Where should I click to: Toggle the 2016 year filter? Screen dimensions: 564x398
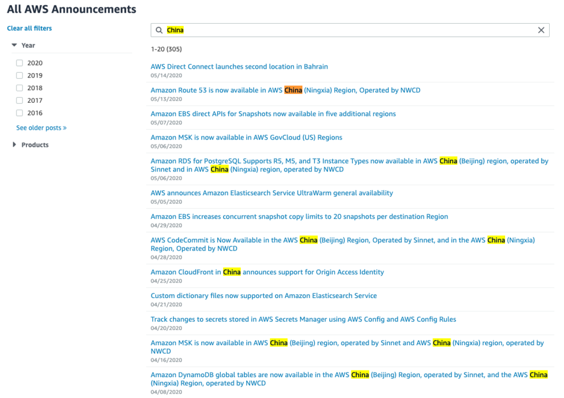20,113
